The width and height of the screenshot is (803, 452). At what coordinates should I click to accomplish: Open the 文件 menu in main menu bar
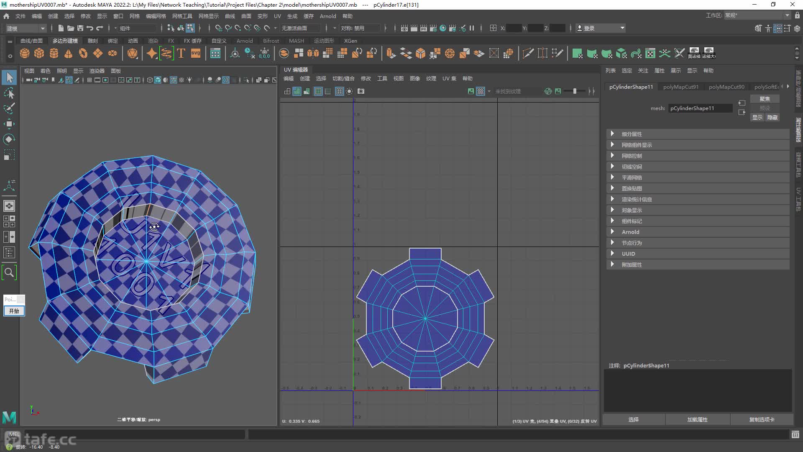click(x=20, y=16)
